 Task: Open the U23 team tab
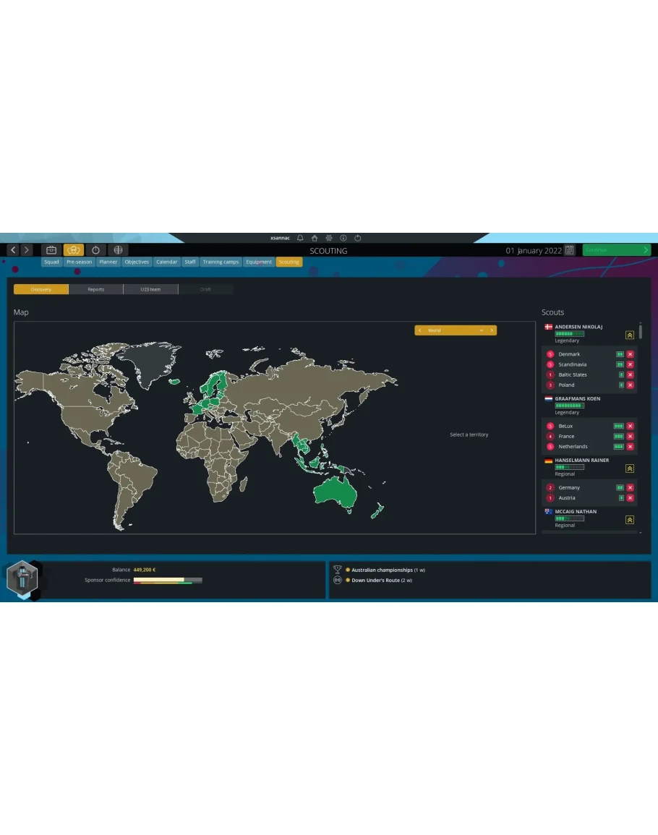(x=150, y=289)
